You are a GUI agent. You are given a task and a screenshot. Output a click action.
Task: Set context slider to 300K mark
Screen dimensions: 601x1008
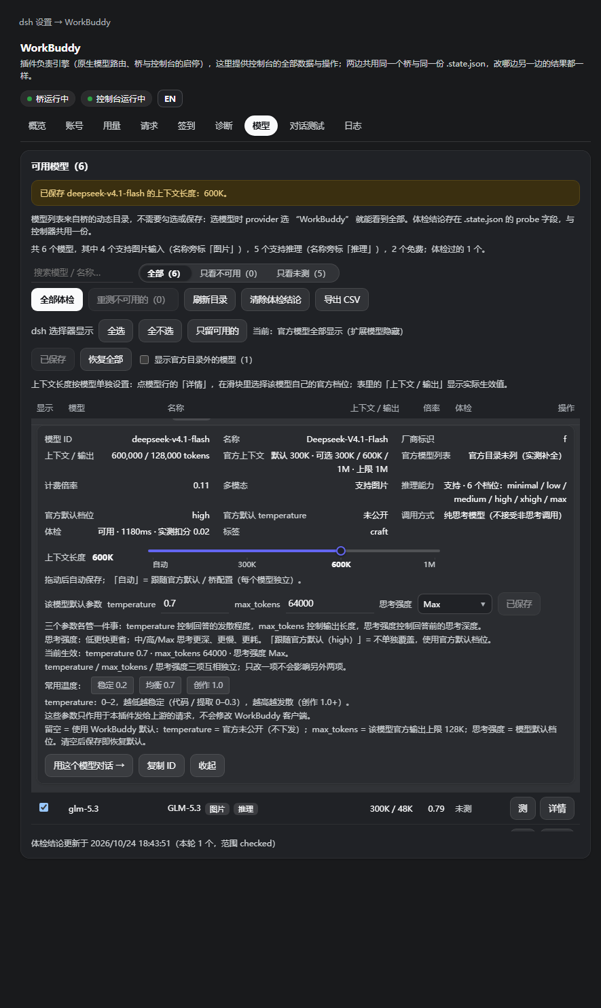[247, 564]
